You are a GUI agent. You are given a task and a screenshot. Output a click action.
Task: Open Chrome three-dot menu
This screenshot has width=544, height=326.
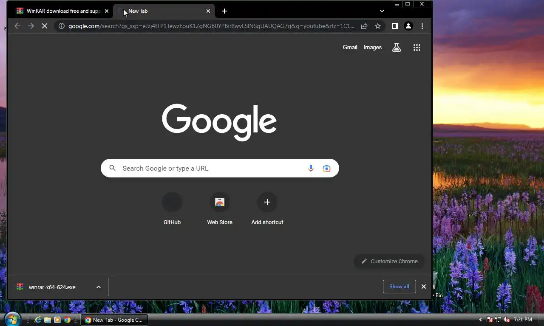point(422,26)
